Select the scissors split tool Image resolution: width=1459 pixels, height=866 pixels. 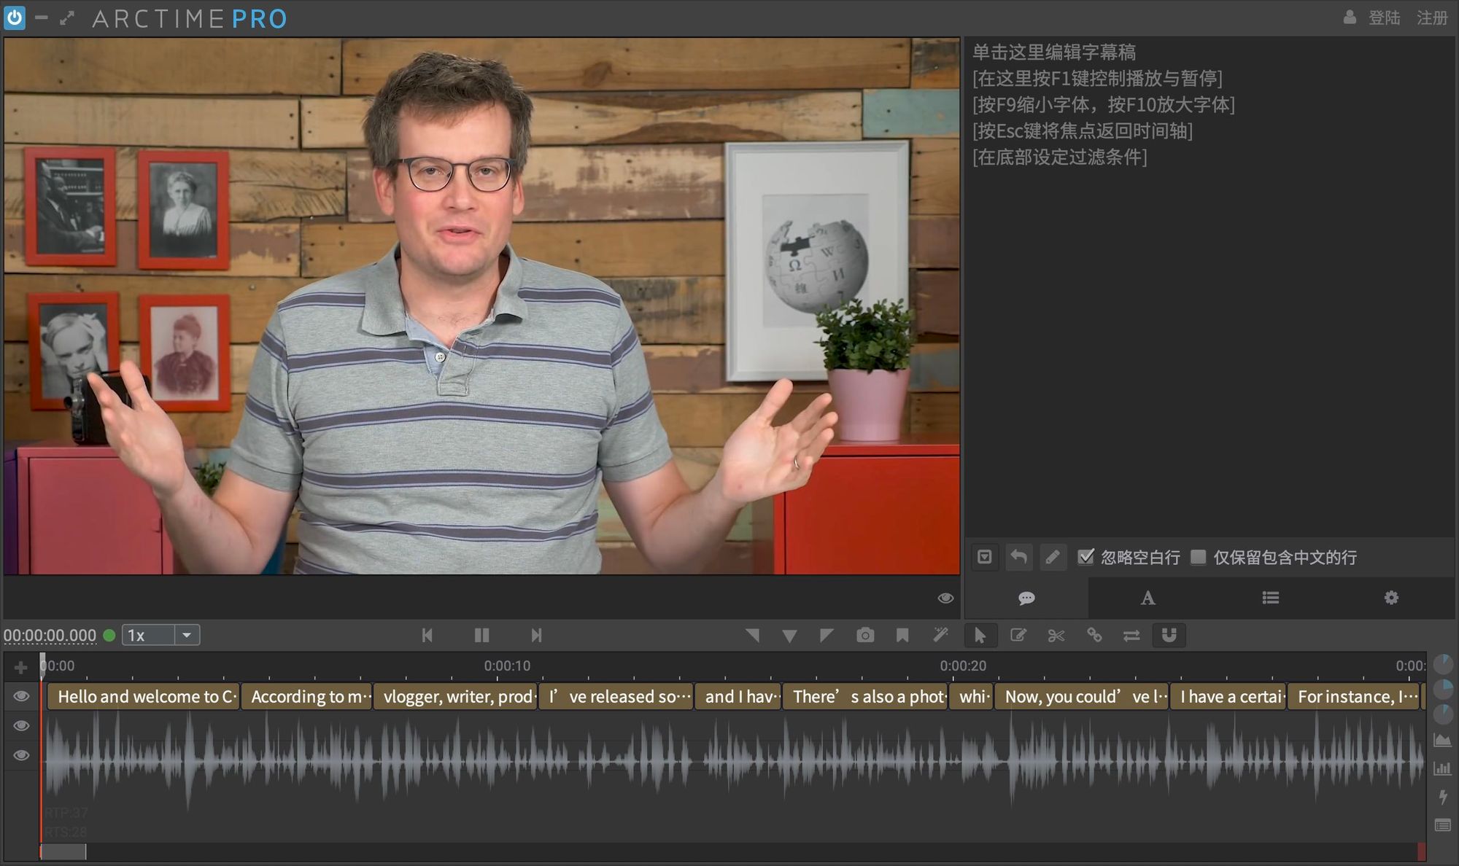(1056, 636)
